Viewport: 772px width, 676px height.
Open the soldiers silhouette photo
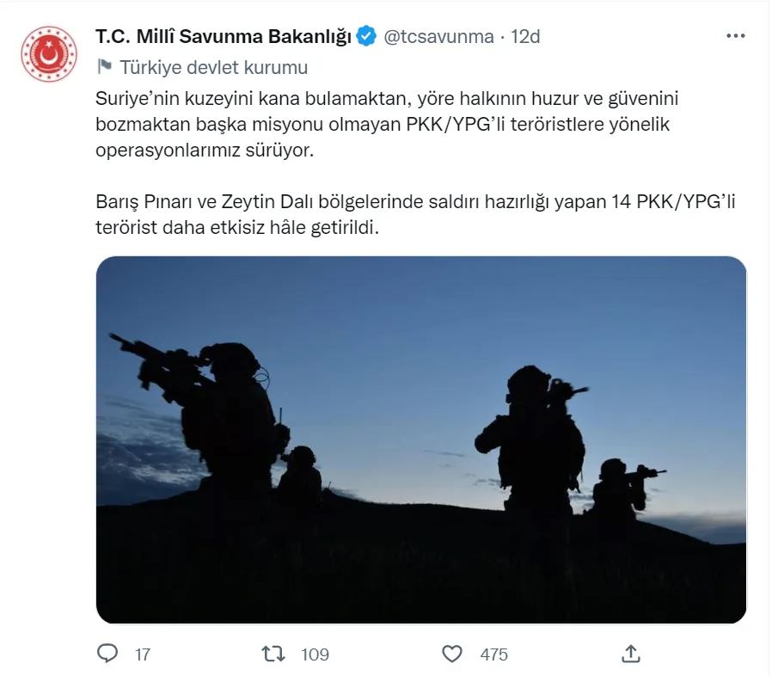click(x=421, y=439)
